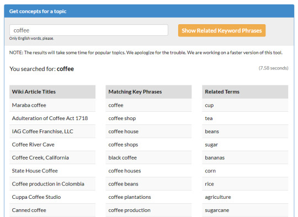
Task: Select State House Coffee row
Action: pos(52,171)
